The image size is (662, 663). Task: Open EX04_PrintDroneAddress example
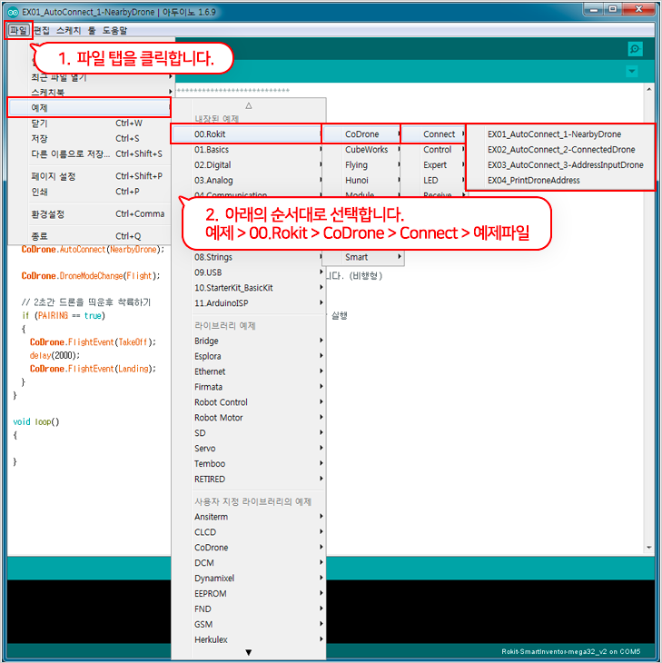click(x=533, y=181)
